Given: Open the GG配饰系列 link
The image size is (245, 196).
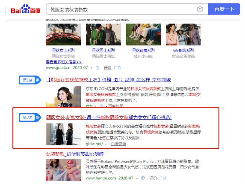Looking at the screenshot, I should click(183, 50).
